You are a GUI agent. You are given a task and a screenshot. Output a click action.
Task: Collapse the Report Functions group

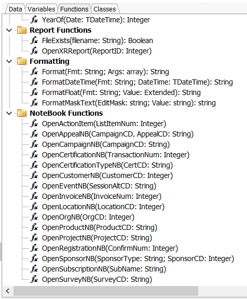tap(9, 30)
